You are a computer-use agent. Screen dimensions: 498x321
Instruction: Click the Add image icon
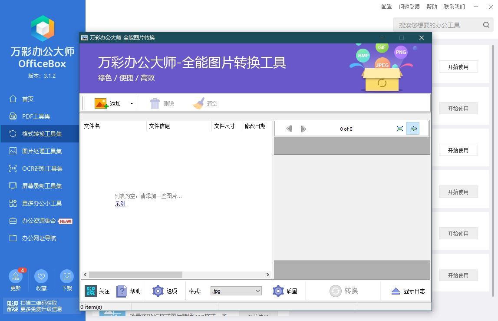pyautogui.click(x=101, y=103)
